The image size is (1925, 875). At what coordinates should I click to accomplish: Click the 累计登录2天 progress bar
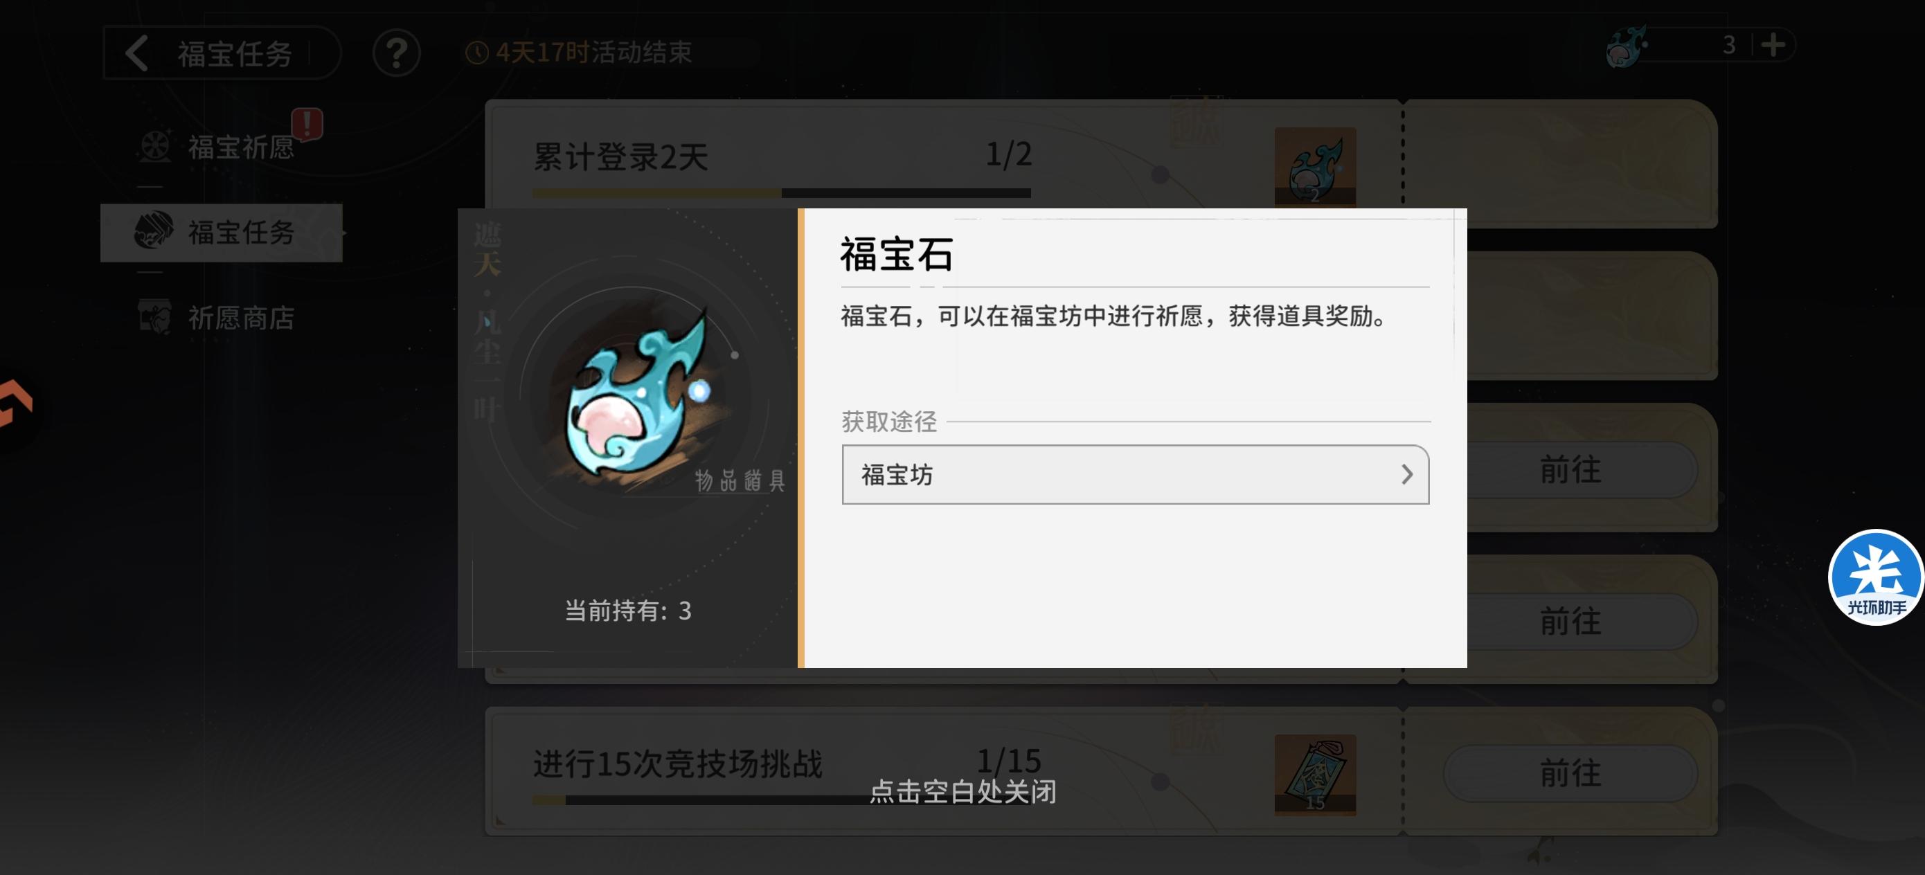(x=781, y=192)
